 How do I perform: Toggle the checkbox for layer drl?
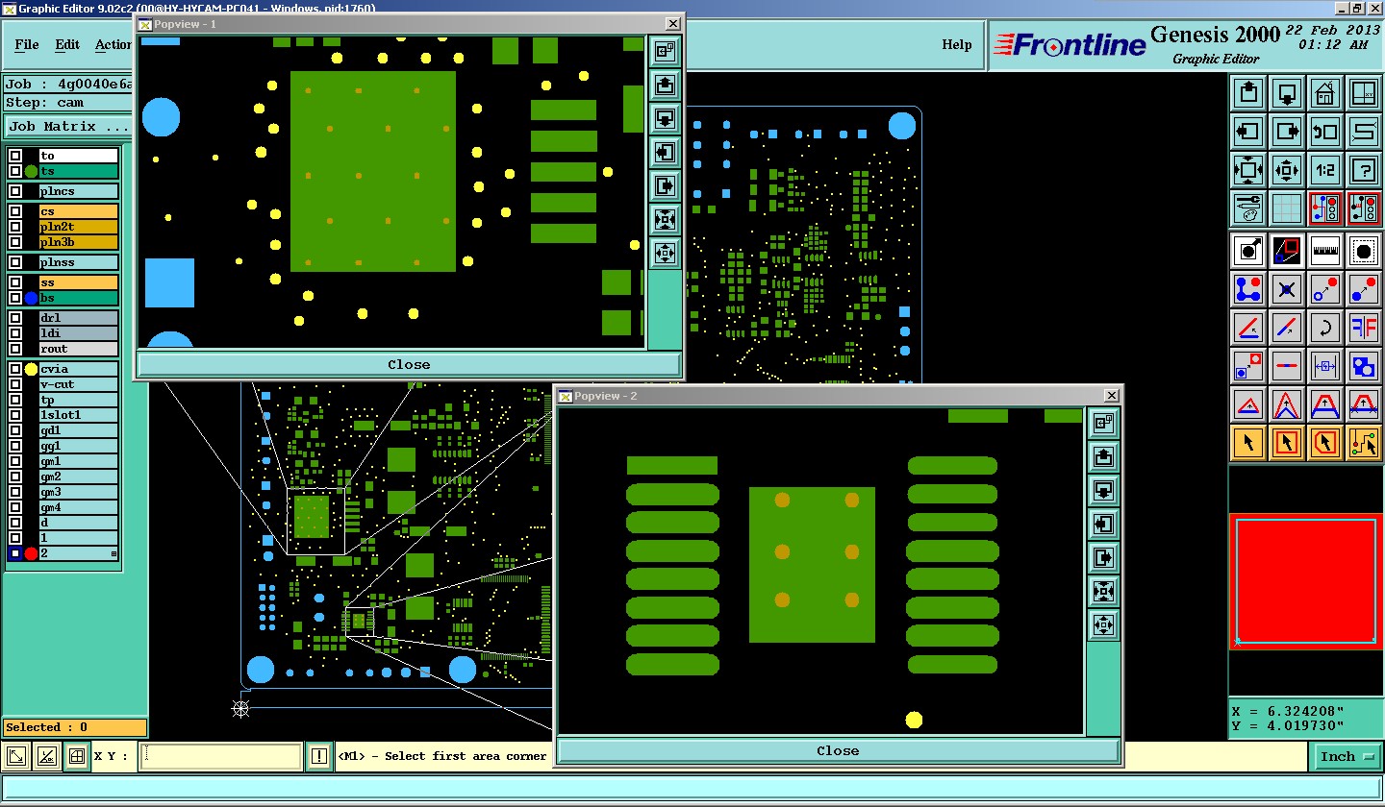15,318
